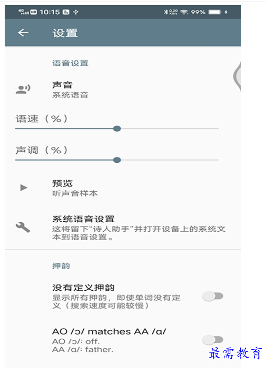Tap the USB icon in status bar

tap(76, 12)
